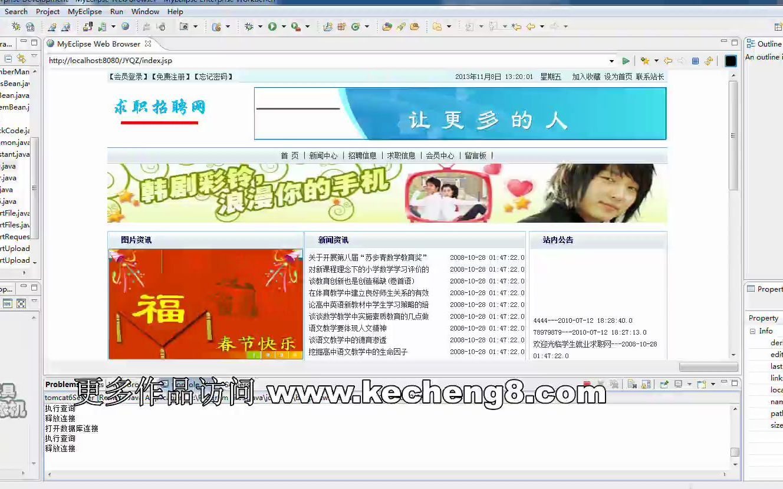Collapse all in the left explorer panel

[8, 58]
